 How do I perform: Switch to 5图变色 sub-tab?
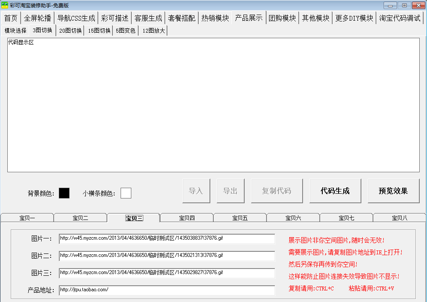coord(125,31)
